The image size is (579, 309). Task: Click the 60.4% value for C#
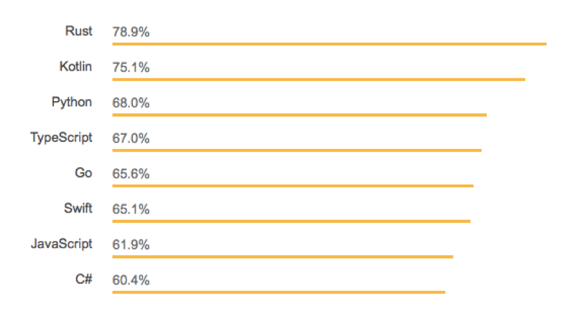(130, 280)
